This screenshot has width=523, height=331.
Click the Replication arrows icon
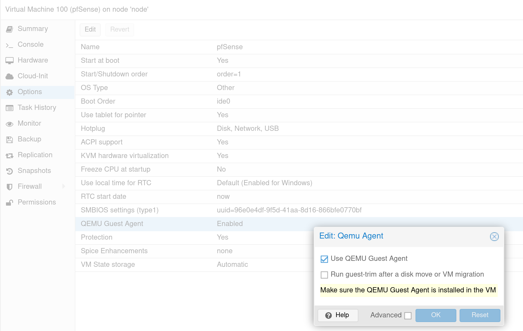[10, 155]
